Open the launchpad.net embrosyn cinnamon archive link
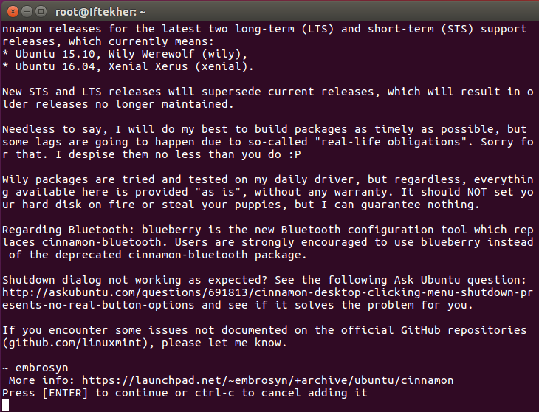 coord(267,380)
